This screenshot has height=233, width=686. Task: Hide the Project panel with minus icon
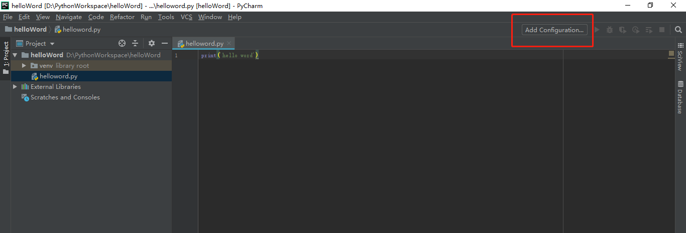pyautogui.click(x=164, y=44)
